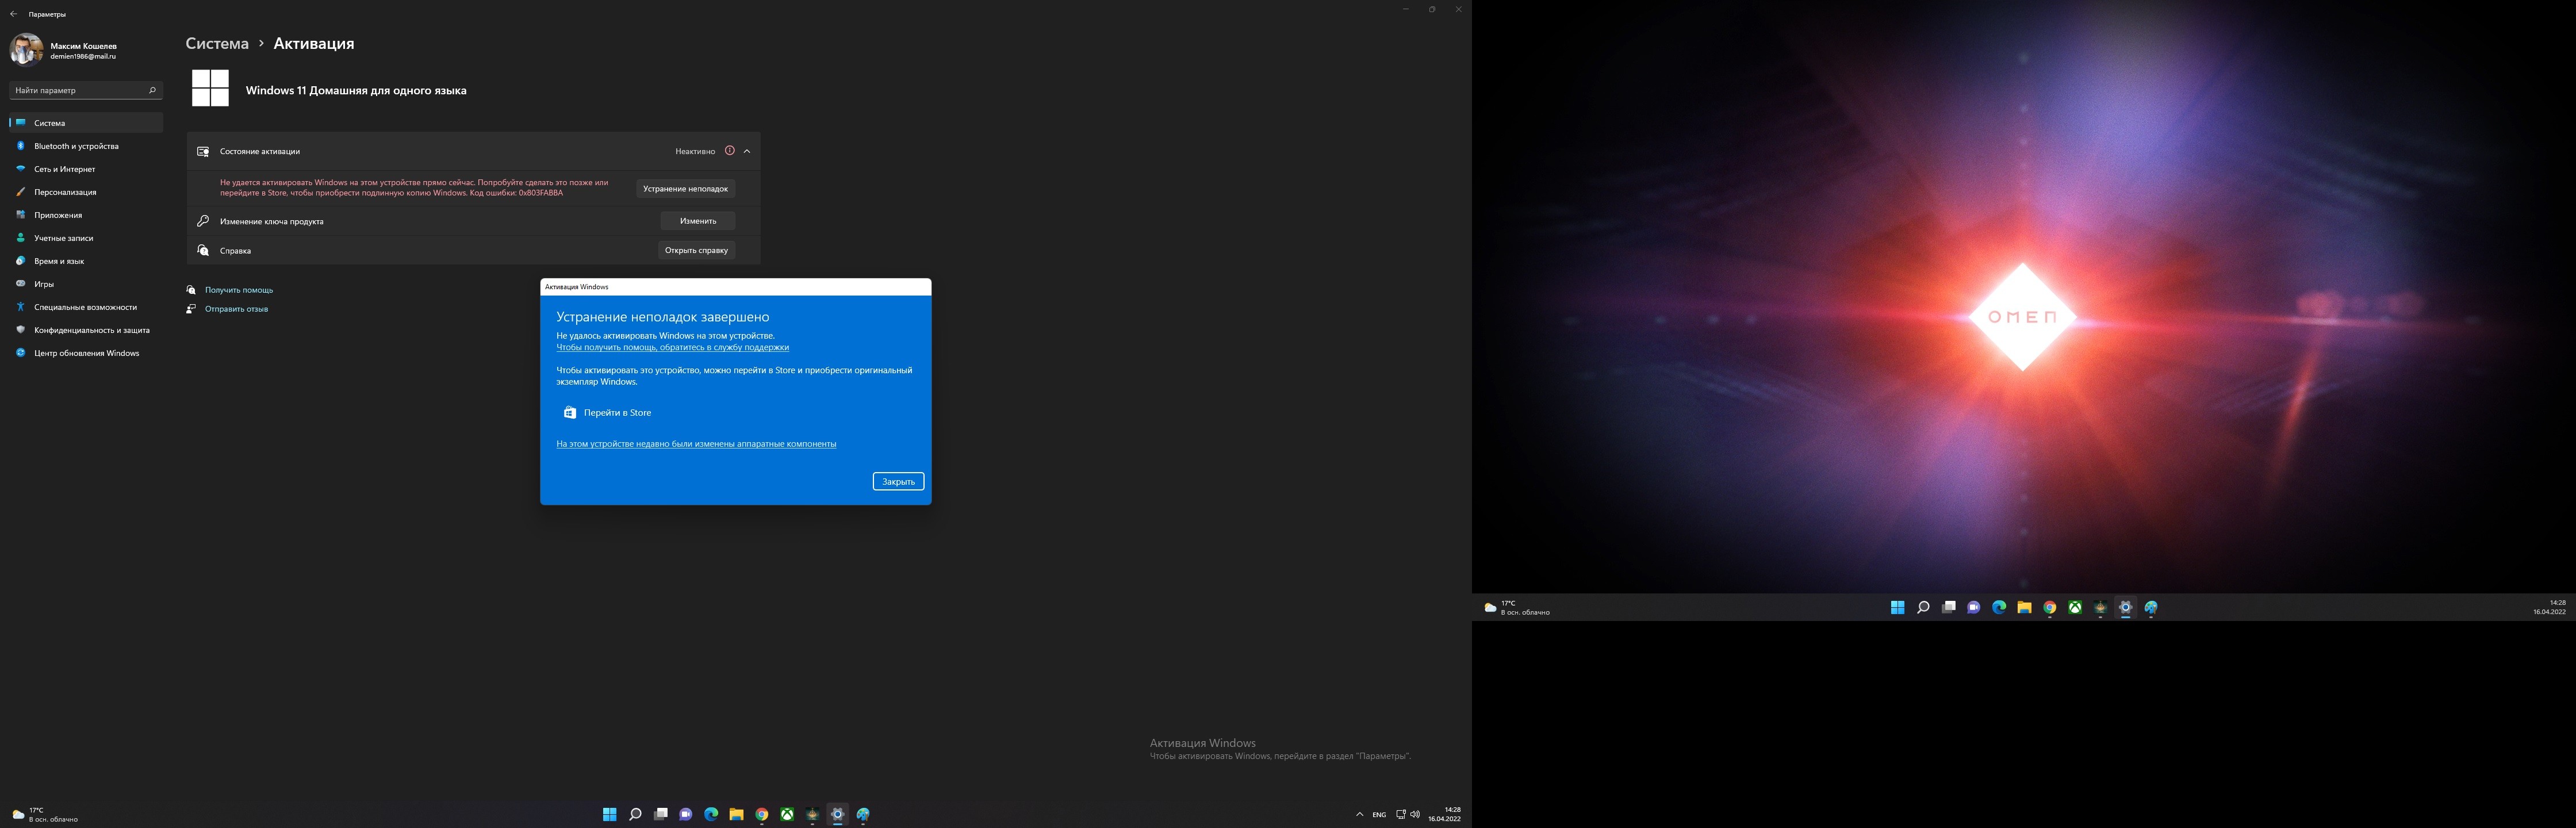The image size is (2576, 828).
Task: Click the Изменить product key button
Action: [698, 221]
